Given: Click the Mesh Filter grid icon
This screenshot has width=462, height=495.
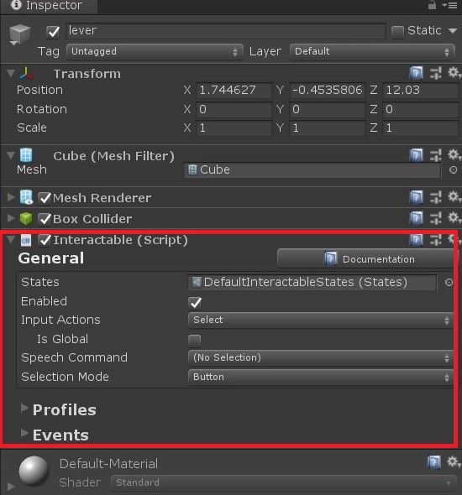Looking at the screenshot, I should click(26, 155).
